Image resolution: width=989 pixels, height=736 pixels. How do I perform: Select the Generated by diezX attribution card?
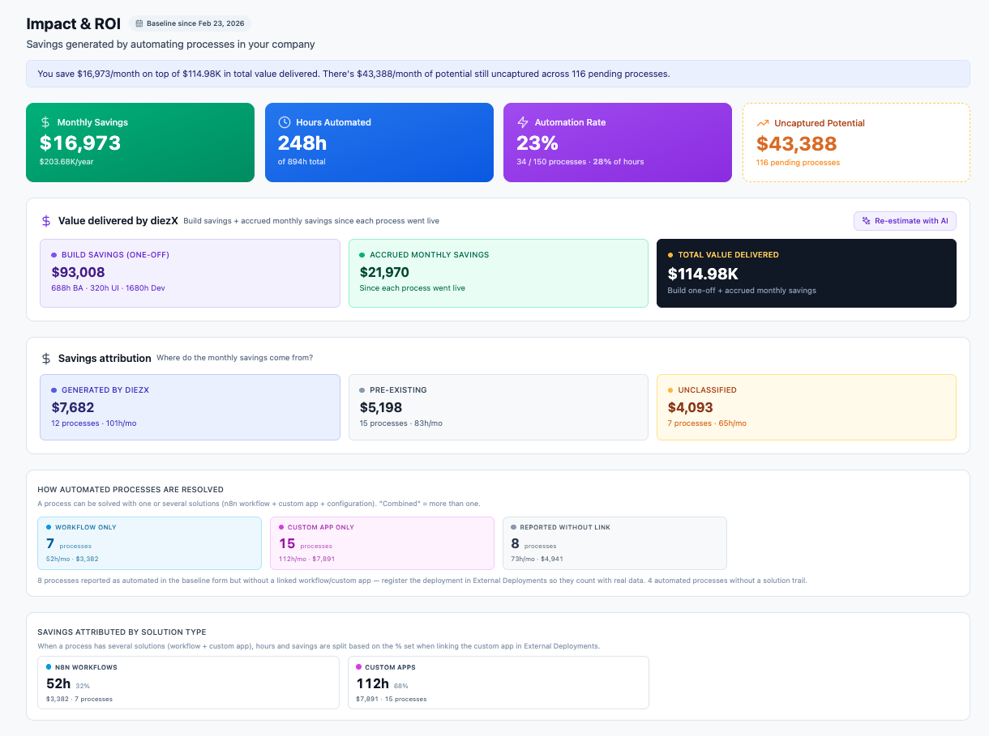click(190, 407)
